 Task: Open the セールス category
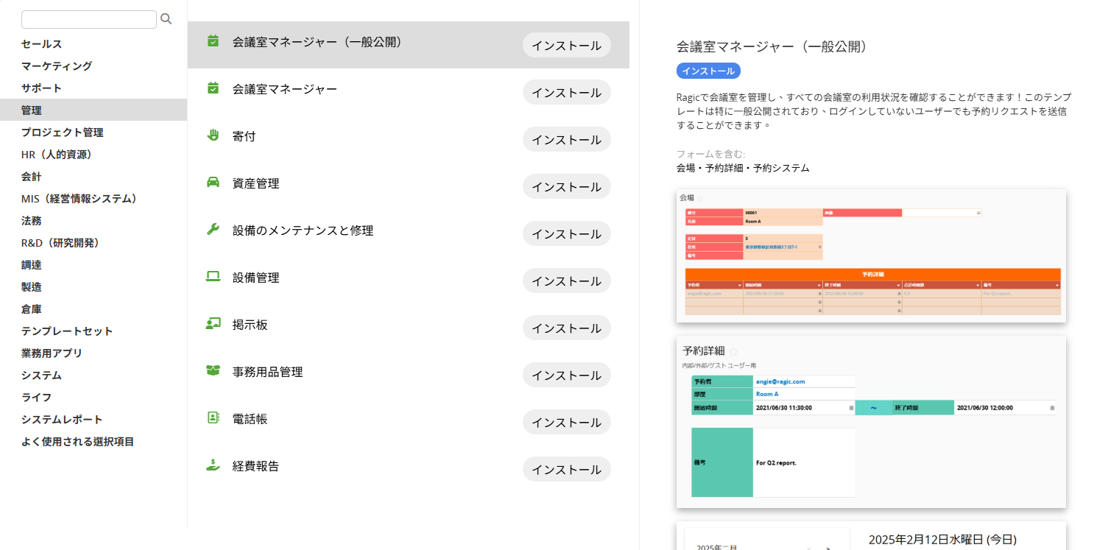[42, 43]
